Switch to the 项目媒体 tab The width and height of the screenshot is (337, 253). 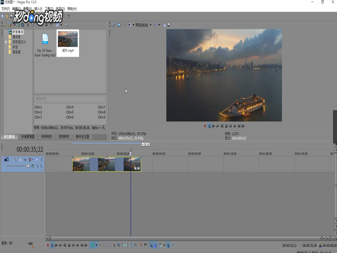click(x=9, y=137)
